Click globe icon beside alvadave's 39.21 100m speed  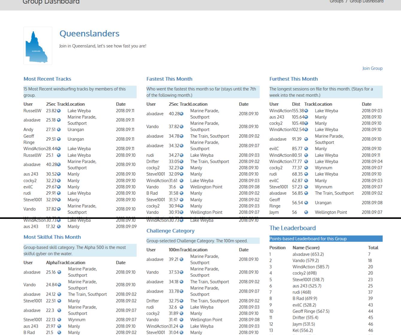pos(181,259)
